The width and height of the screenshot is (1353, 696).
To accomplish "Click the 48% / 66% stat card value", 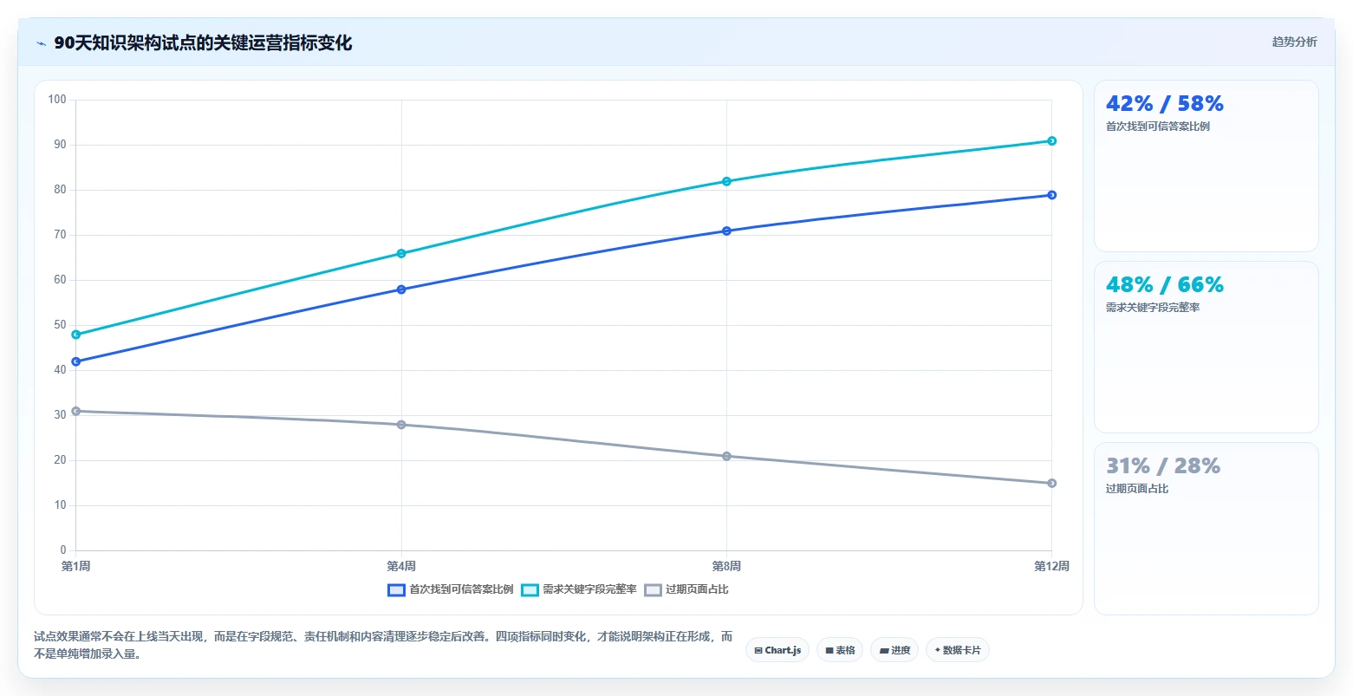I will coord(1164,285).
